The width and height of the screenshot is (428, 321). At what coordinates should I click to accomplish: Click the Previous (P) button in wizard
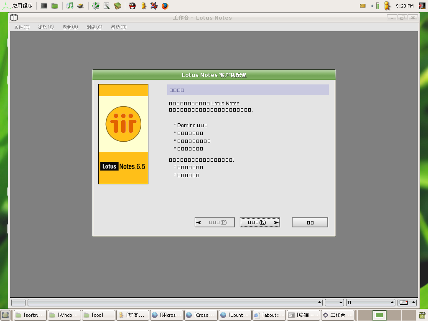point(214,222)
